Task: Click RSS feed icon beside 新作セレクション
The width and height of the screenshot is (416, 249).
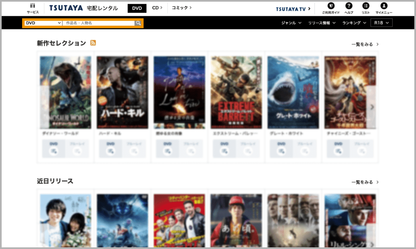Action: [x=93, y=43]
